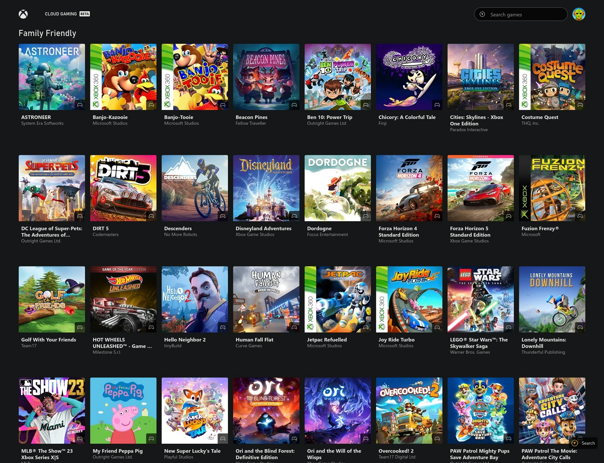Click the LEGO Star Wars Skywalker Saga title

[x=479, y=343]
